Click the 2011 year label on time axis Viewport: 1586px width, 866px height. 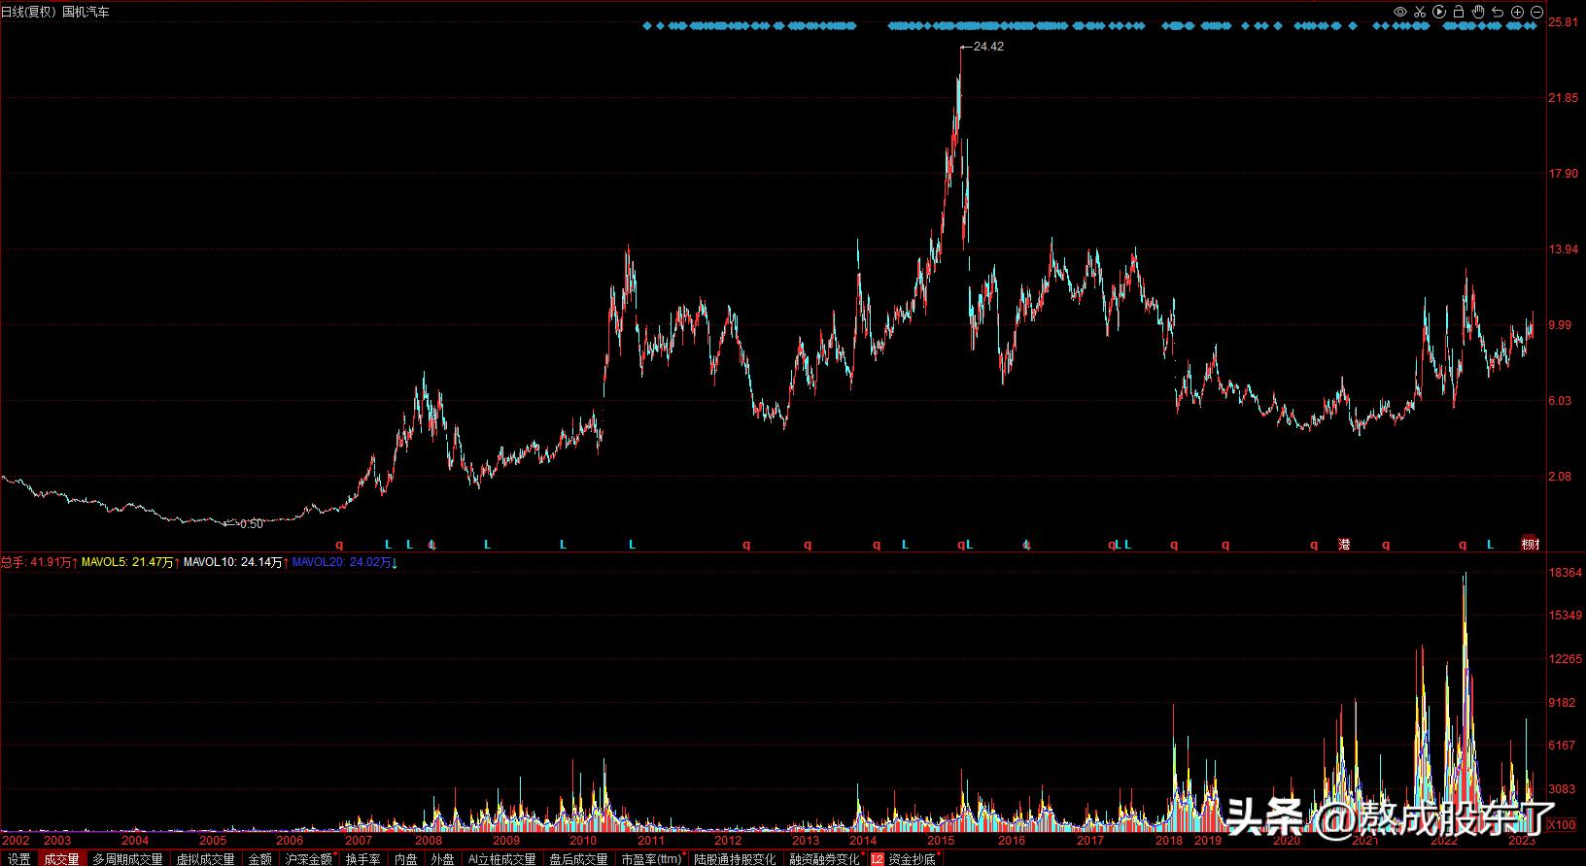651,841
